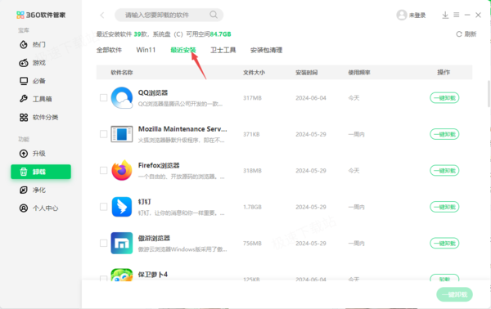Sort by 使用频率 column header
491x309 pixels.
pos(359,73)
